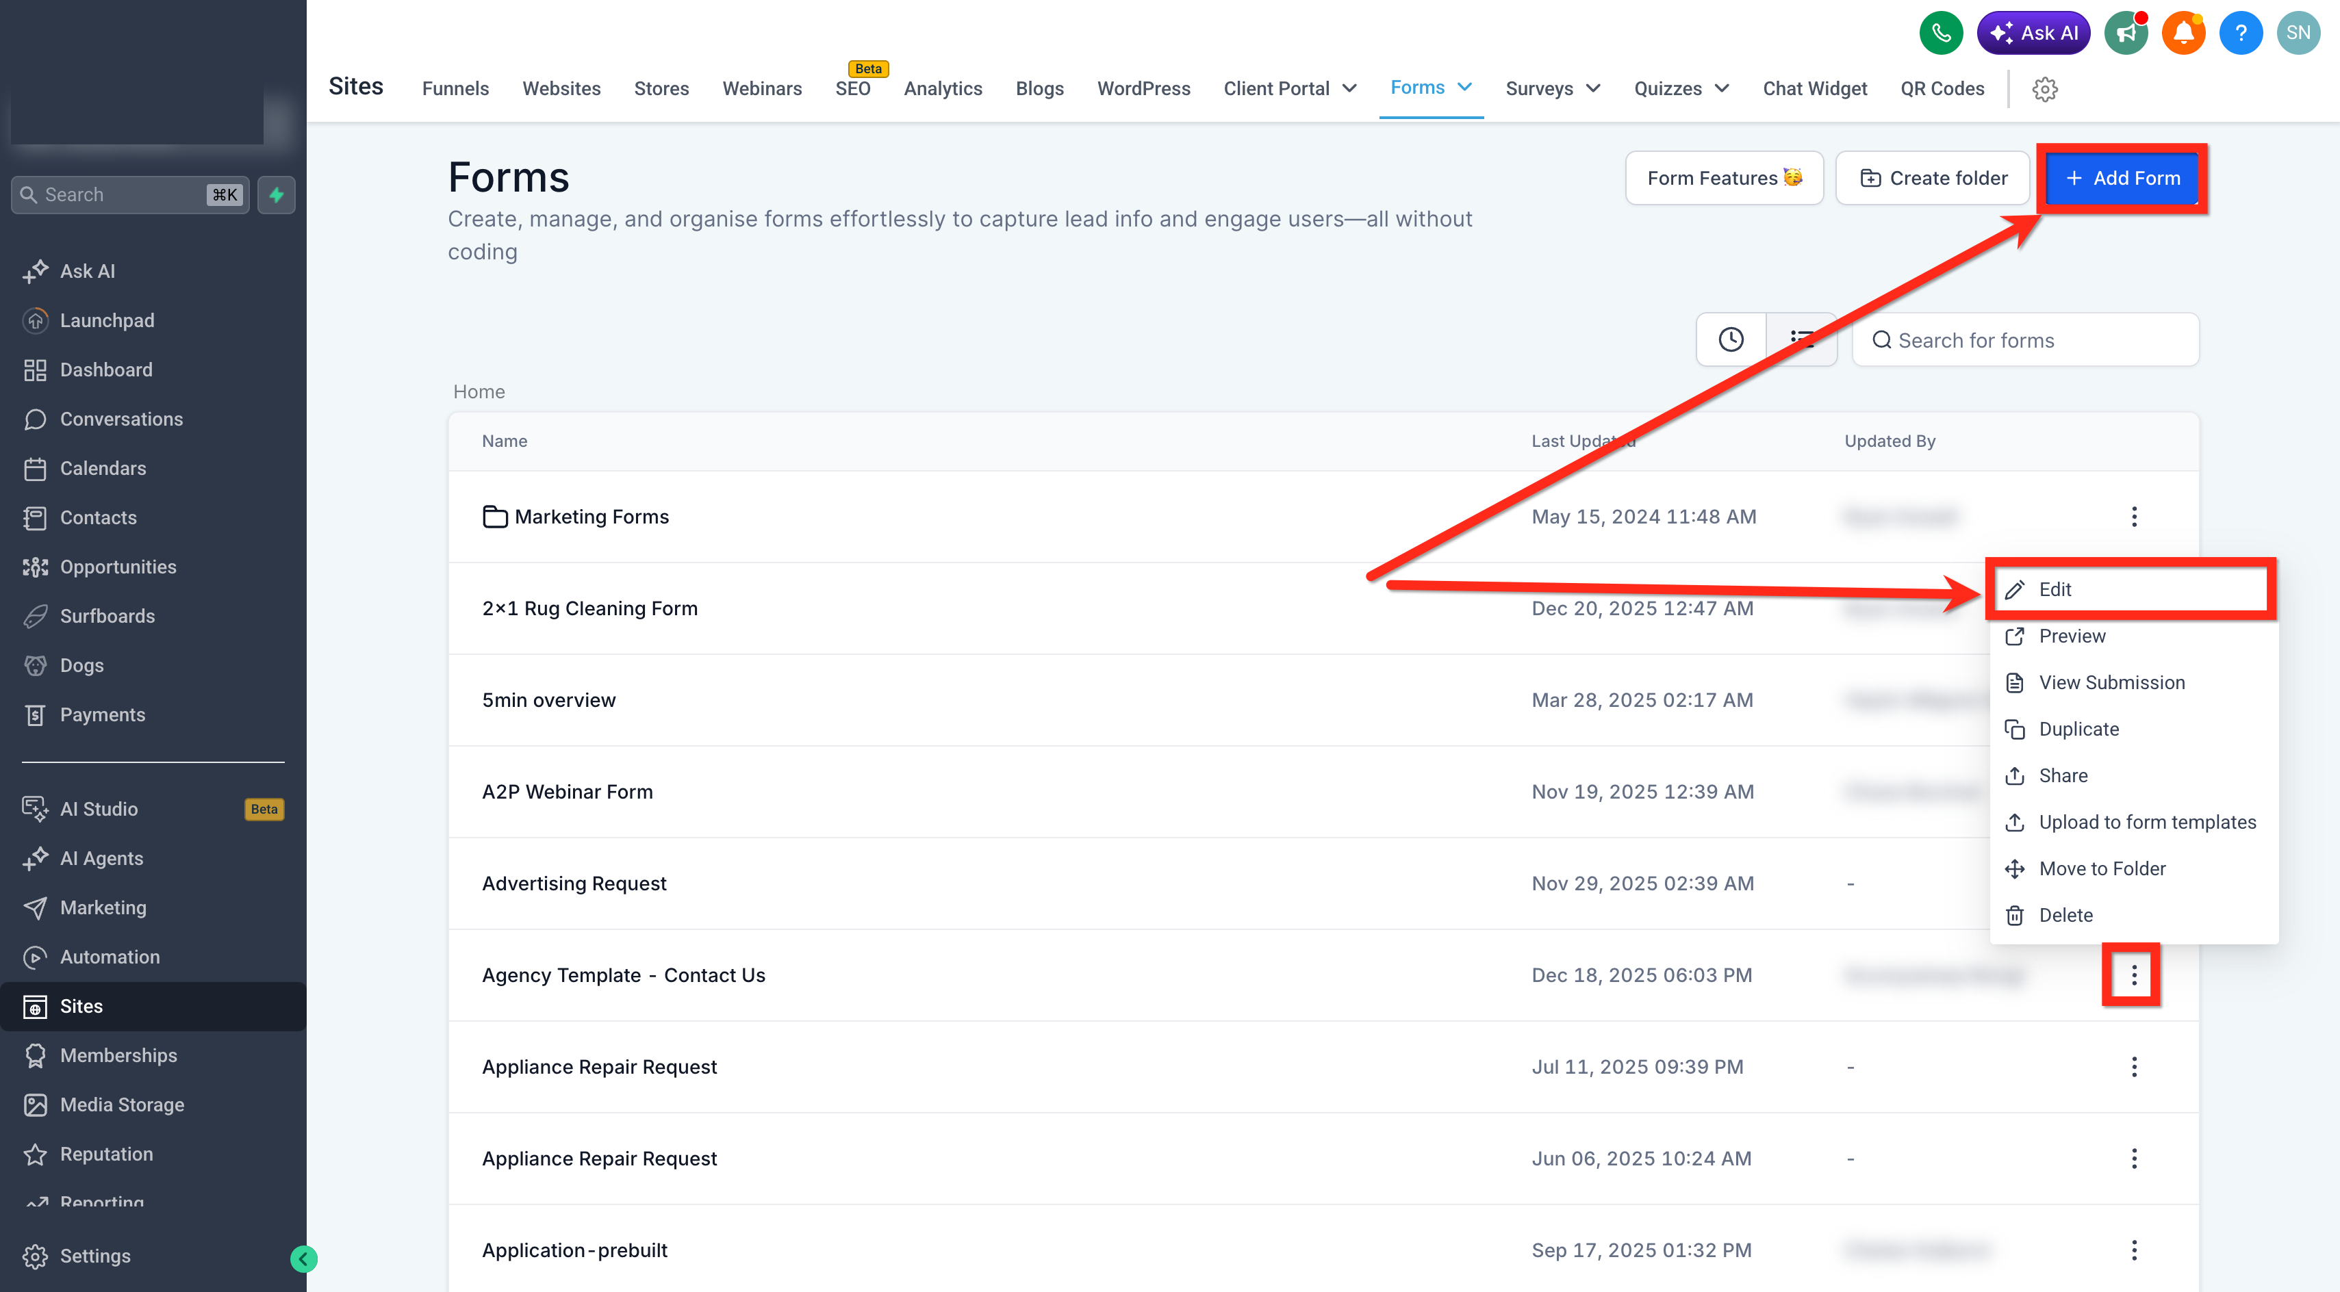Screen dimensions: 2340x1292
Task: Switch to the list view icon
Action: tap(1801, 339)
